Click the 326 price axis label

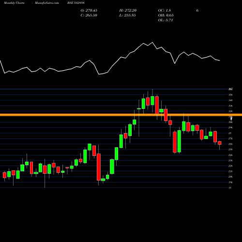(x=230, y=111)
